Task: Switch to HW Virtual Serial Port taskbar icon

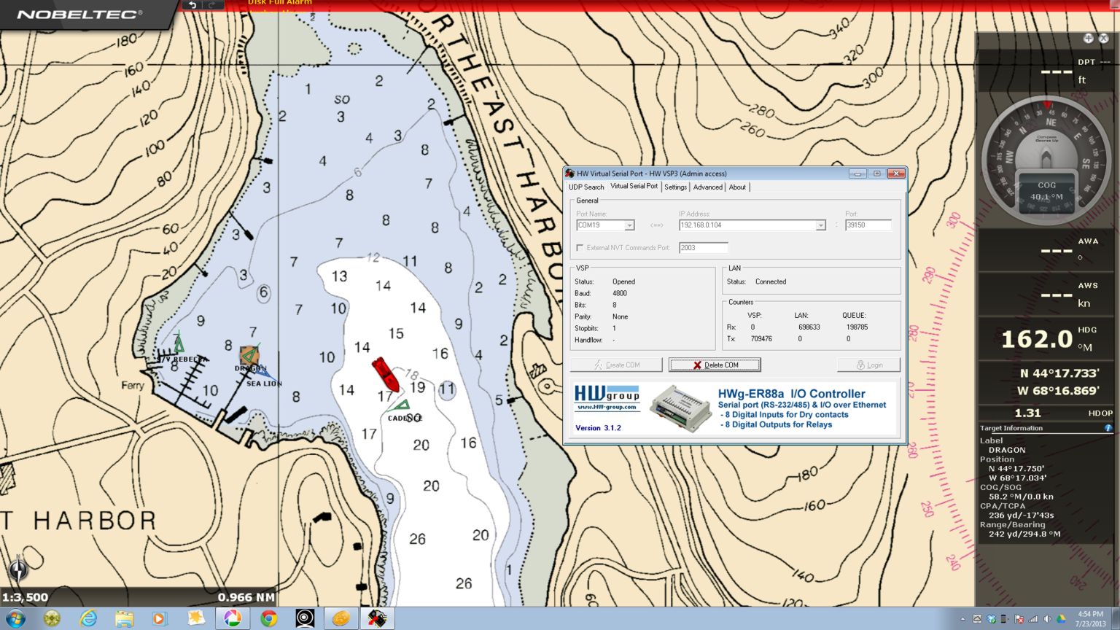Action: point(377,619)
